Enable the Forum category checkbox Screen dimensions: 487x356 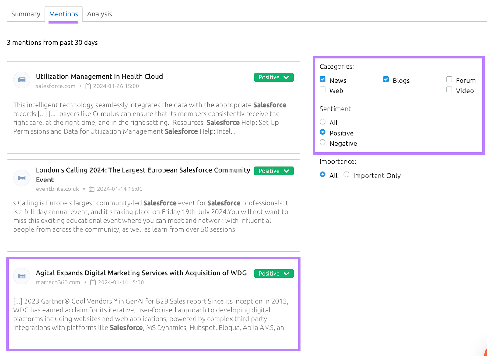(x=449, y=79)
